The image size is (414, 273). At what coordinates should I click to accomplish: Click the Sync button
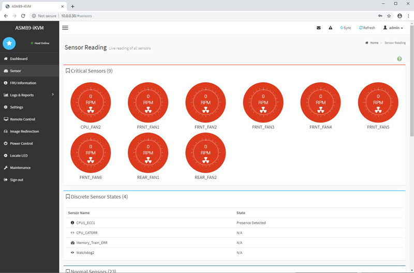click(346, 28)
